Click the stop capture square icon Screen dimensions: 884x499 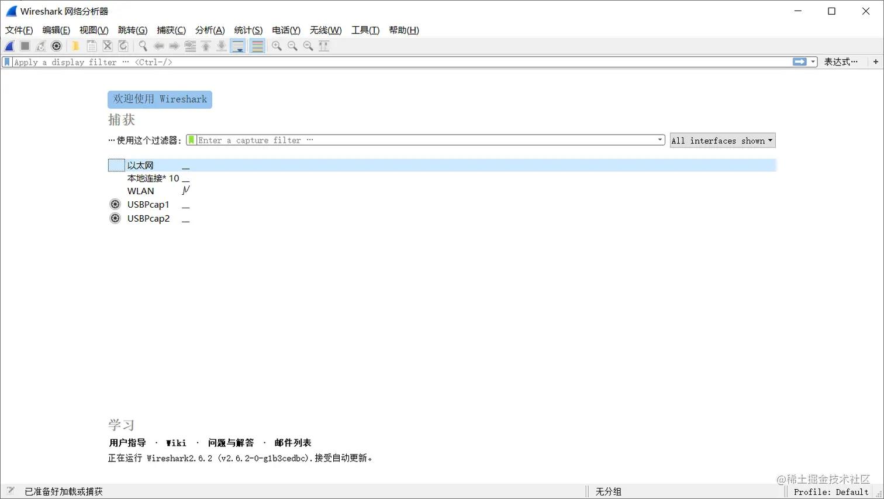[x=25, y=46]
